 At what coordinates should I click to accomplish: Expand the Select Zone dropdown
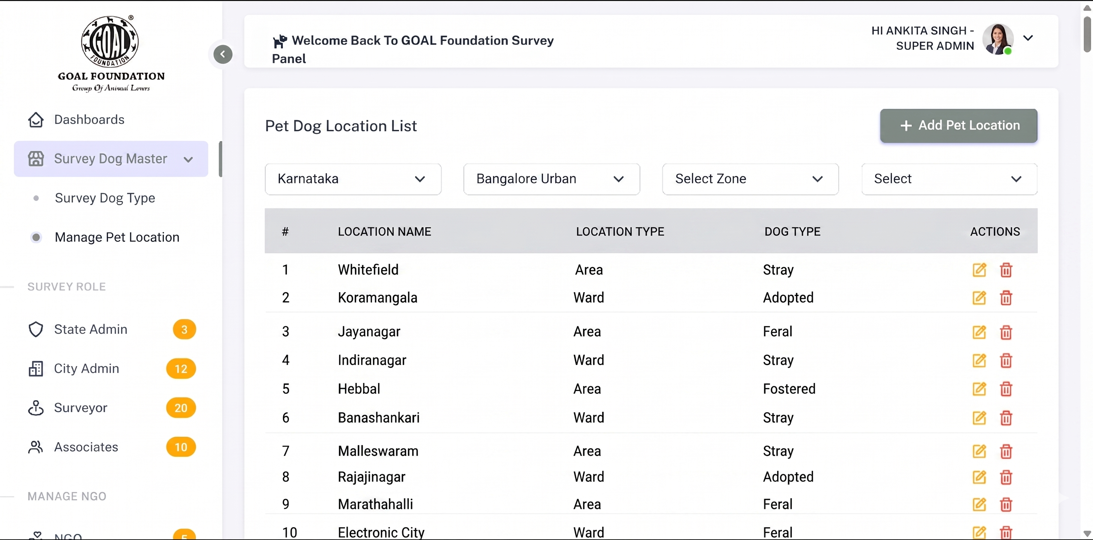click(x=750, y=179)
